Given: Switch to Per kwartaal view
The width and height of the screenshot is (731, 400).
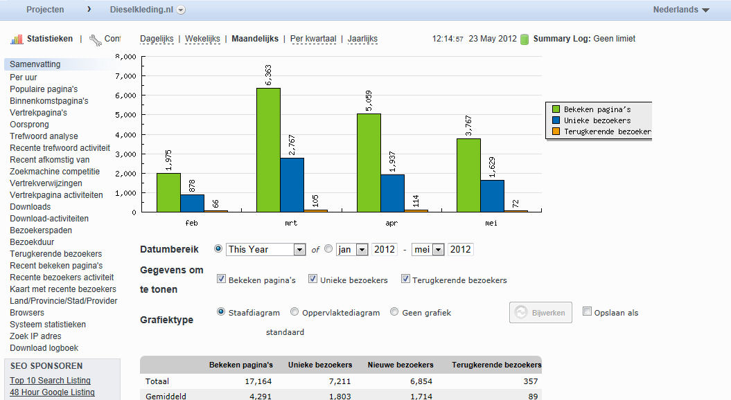Looking at the screenshot, I should (313, 39).
